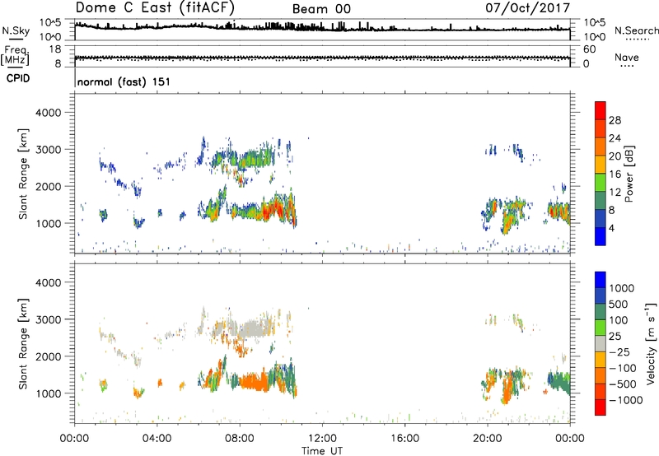This screenshot has width=659, height=456.
Task: Click the "Freq. [MHz]" label
Action: (x=16, y=55)
